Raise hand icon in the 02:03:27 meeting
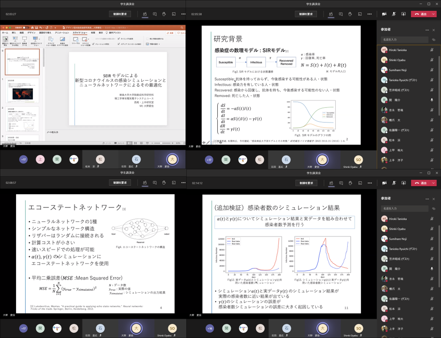This screenshot has height=338, width=441. point(164,14)
